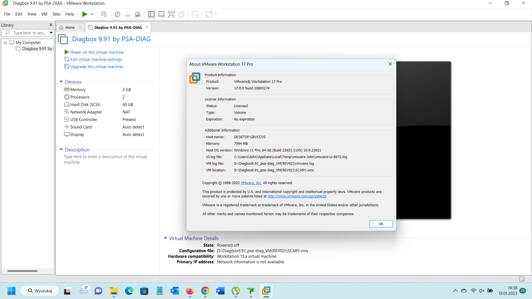Collapse the My Computer tree node
532x299 pixels.
(5, 43)
